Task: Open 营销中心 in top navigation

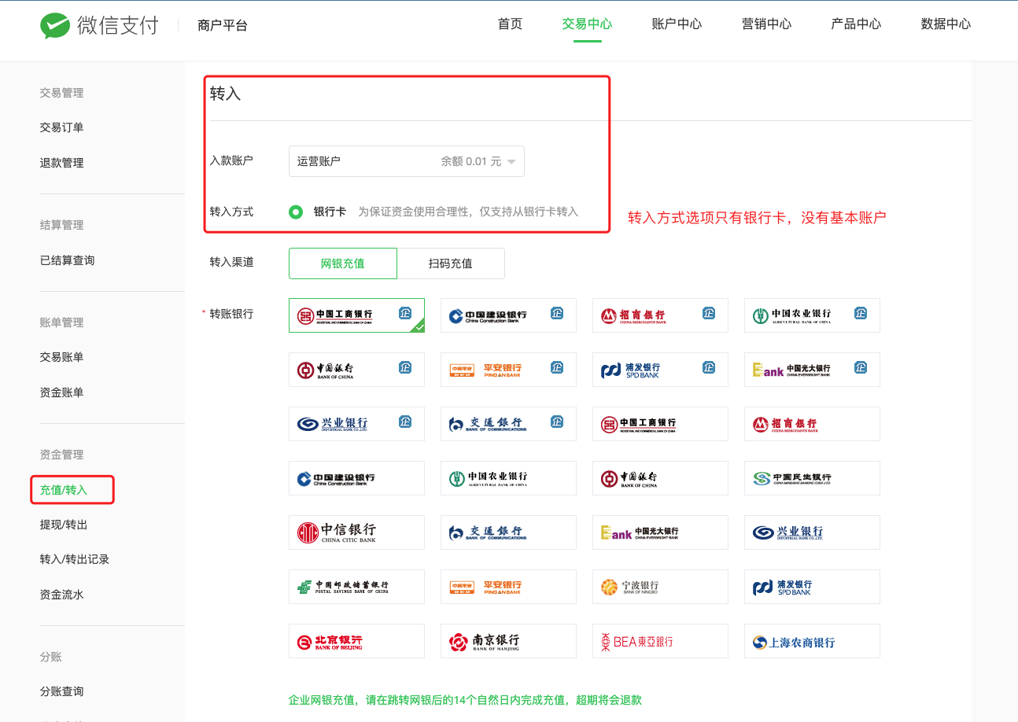Action: point(766,24)
